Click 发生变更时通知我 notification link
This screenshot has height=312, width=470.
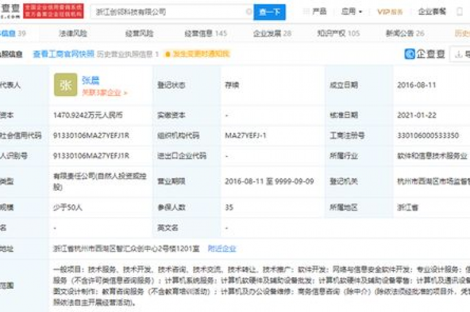point(198,54)
